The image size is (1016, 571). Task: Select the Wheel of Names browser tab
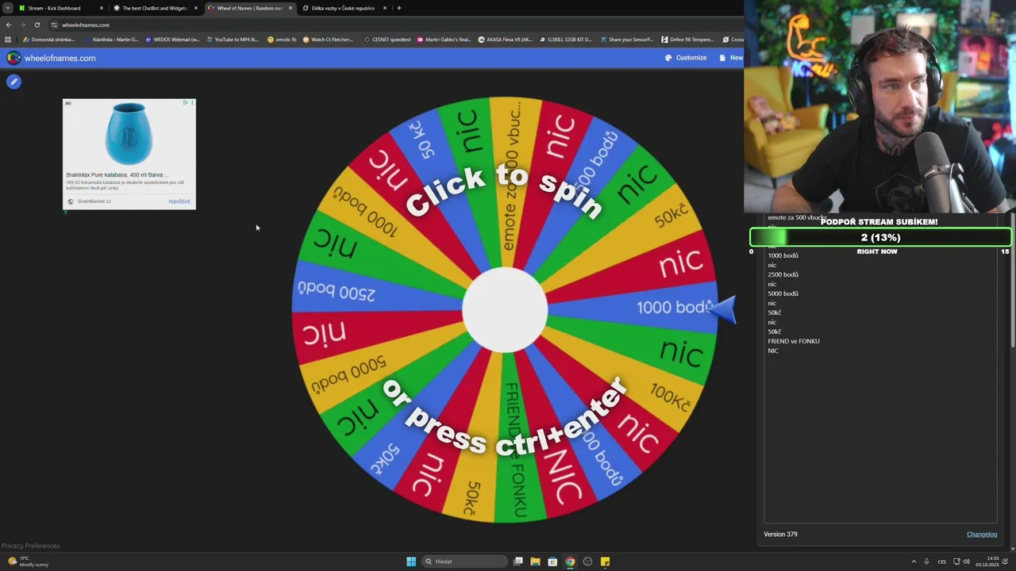[x=249, y=8]
